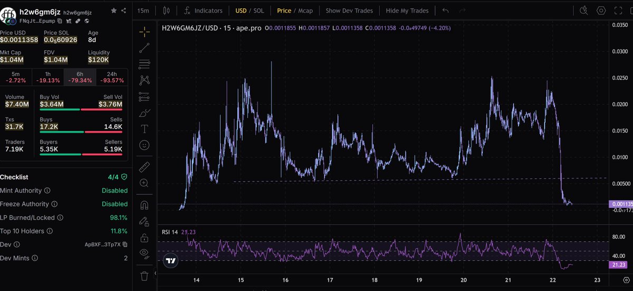633x291 pixels.
Task: Open dev wallet ApBXF…3Tp7X link
Action: pos(103,245)
